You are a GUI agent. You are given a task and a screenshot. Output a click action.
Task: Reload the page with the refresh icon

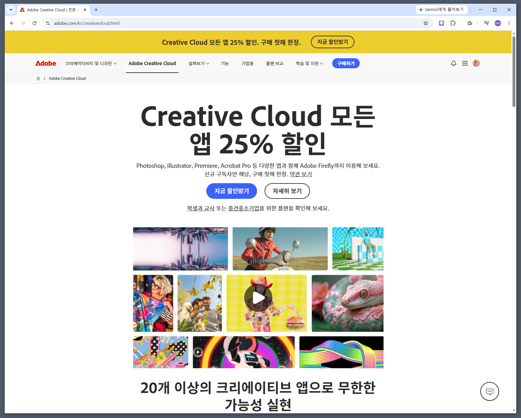click(34, 23)
